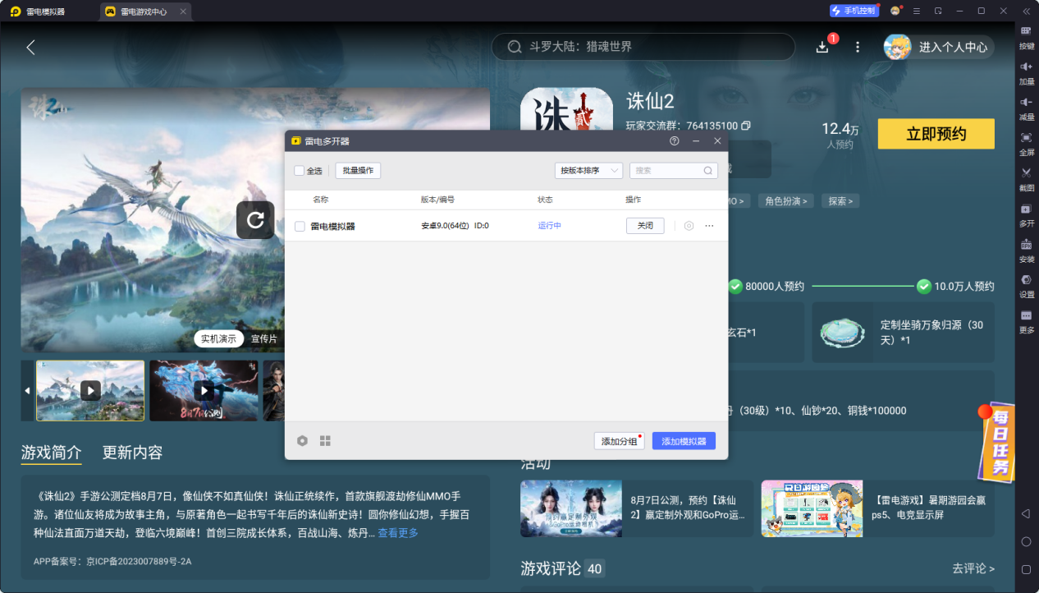1039x593 pixels.
Task: Open the three-dot menu beside the downloads icon
Action: tap(858, 47)
